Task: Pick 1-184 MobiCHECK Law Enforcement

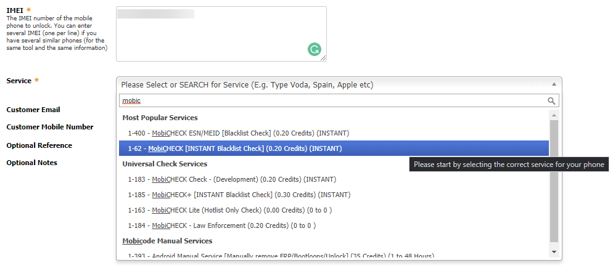Action: (334, 225)
